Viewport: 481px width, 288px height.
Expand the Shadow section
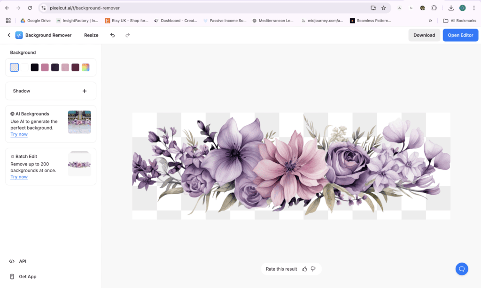coord(85,91)
